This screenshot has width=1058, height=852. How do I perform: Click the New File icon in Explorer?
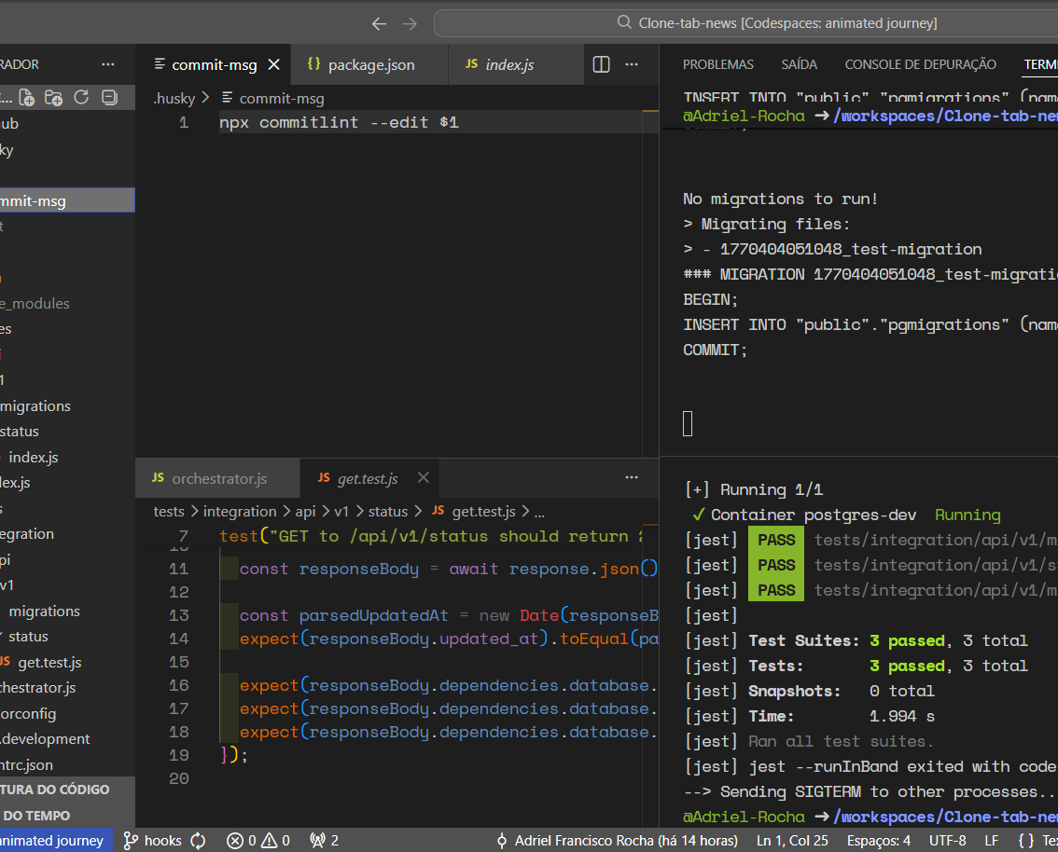(x=27, y=97)
